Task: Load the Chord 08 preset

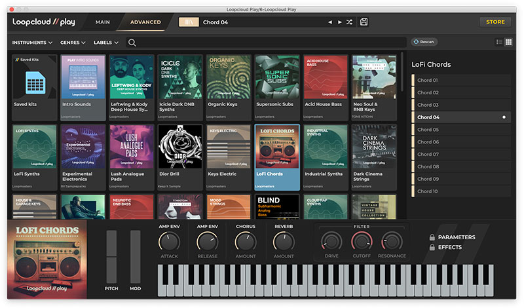Action: tap(461, 166)
